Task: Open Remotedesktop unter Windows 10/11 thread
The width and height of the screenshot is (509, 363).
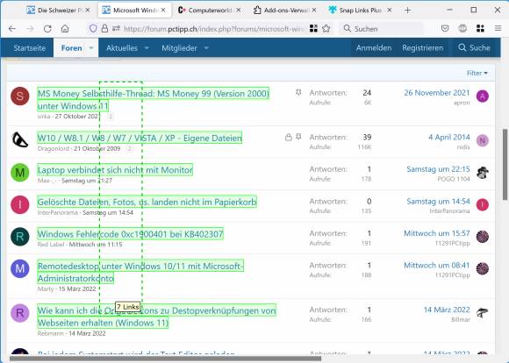Action: (x=140, y=272)
